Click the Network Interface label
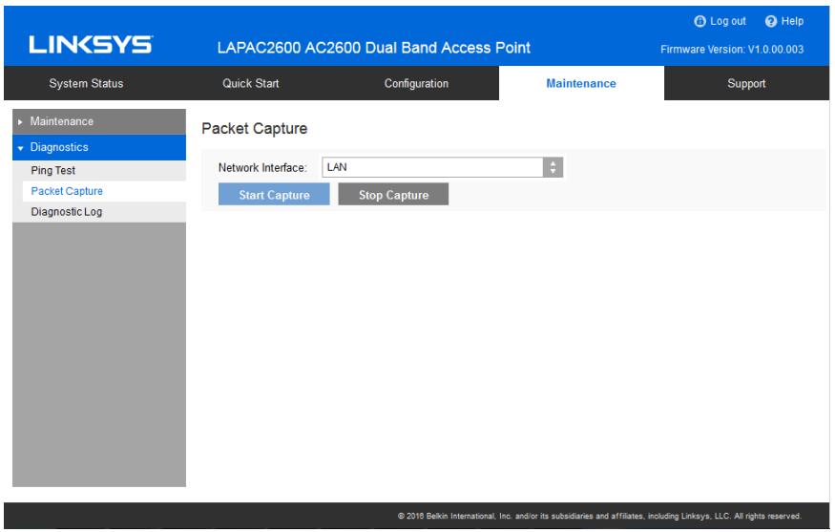835x532 pixels. click(262, 168)
